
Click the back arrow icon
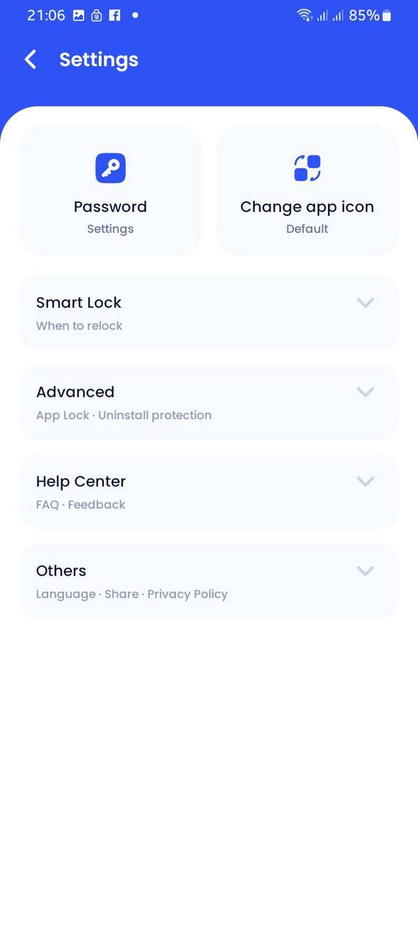point(30,59)
